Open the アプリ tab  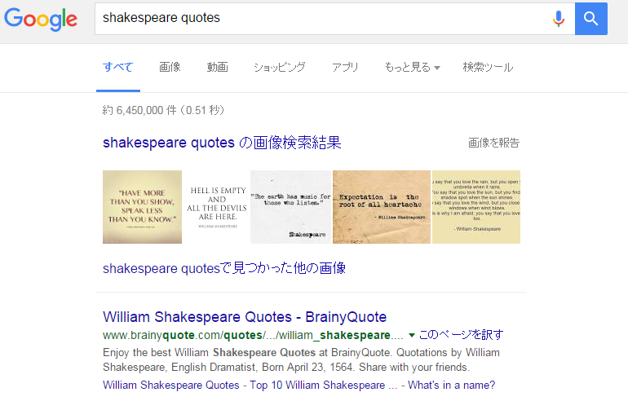(x=345, y=67)
